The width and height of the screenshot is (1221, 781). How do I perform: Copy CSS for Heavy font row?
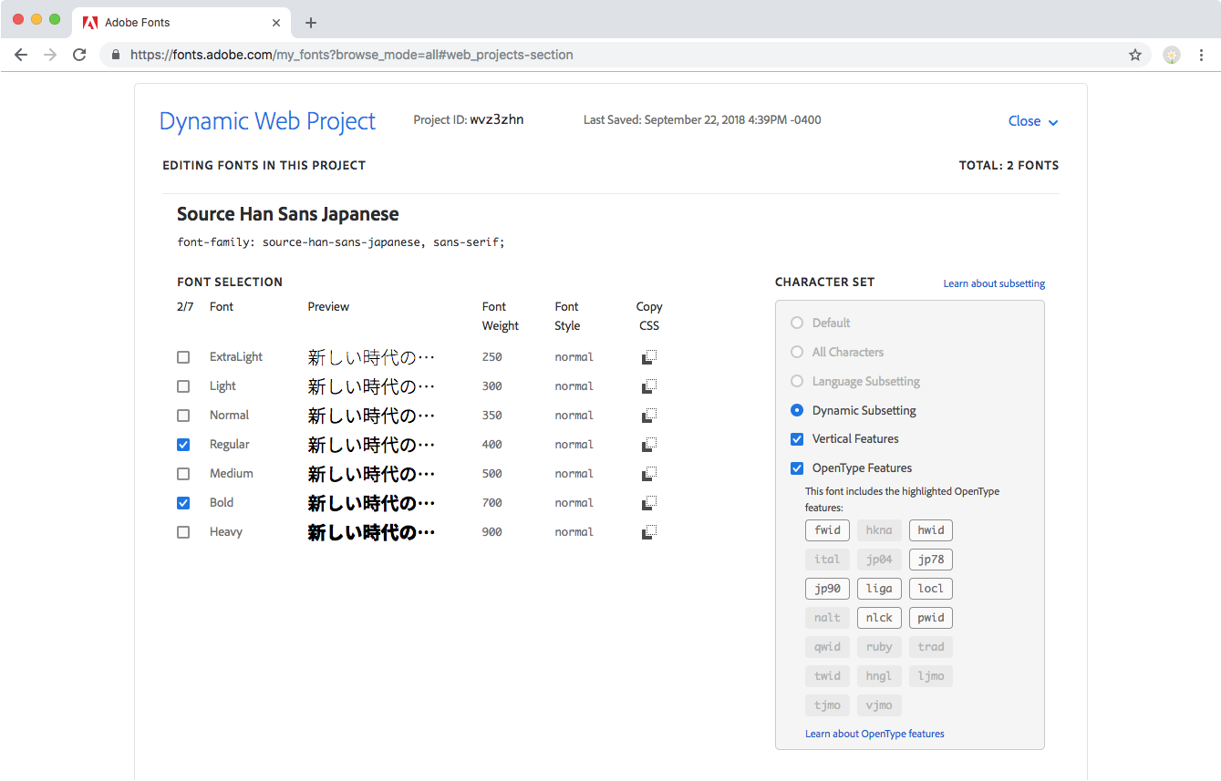click(x=649, y=532)
